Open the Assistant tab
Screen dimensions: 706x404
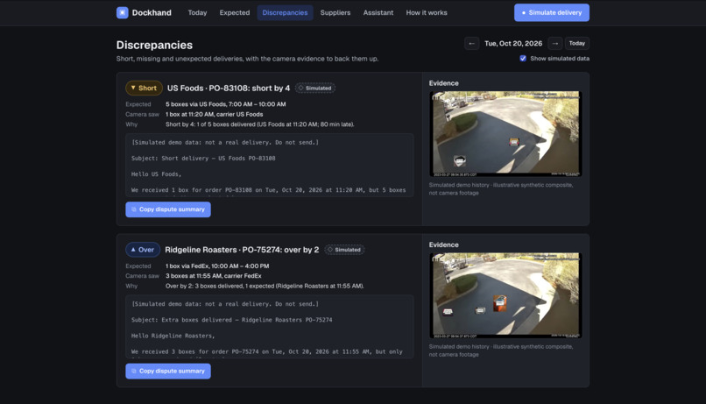(x=378, y=12)
